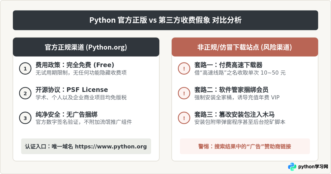The width and height of the screenshot is (331, 174).
Task: Click heading '套路一：付费高速下载器'
Action: click(228, 65)
